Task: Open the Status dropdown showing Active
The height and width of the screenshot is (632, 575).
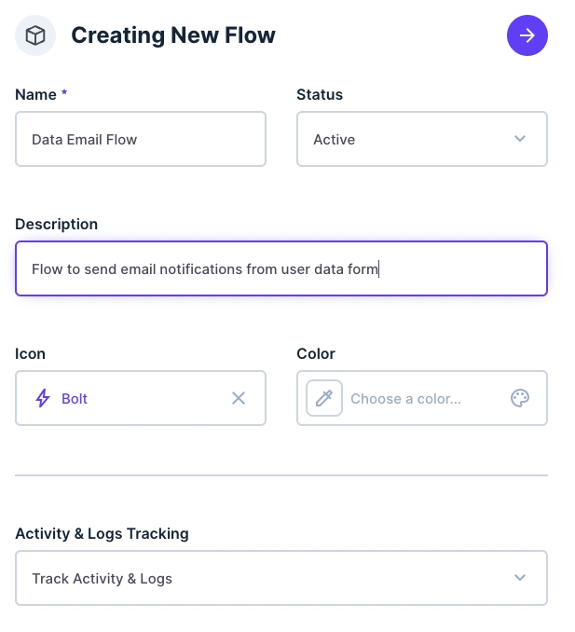Action: [x=410, y=139]
